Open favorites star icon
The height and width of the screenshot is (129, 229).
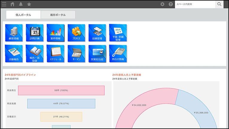pyautogui.click(x=29, y=4)
